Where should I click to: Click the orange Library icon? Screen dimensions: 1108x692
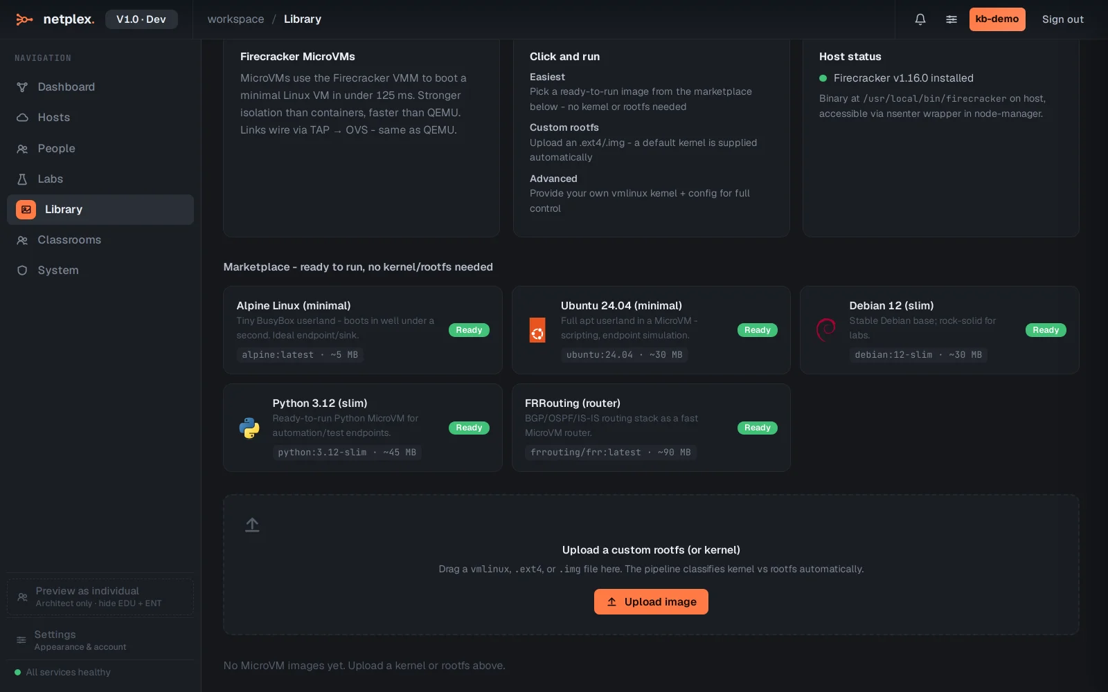(26, 210)
